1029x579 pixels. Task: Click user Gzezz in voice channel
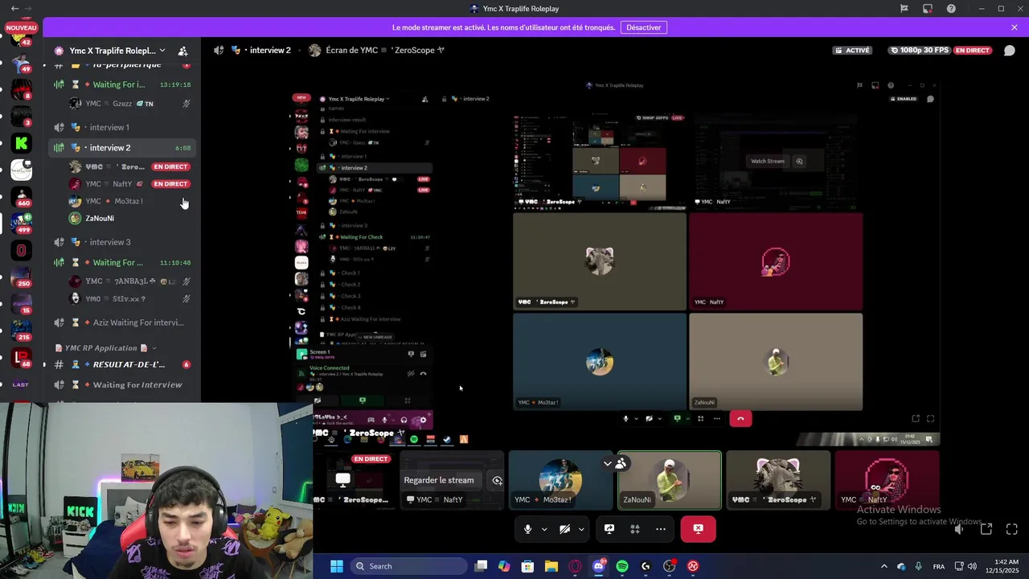tap(129, 104)
